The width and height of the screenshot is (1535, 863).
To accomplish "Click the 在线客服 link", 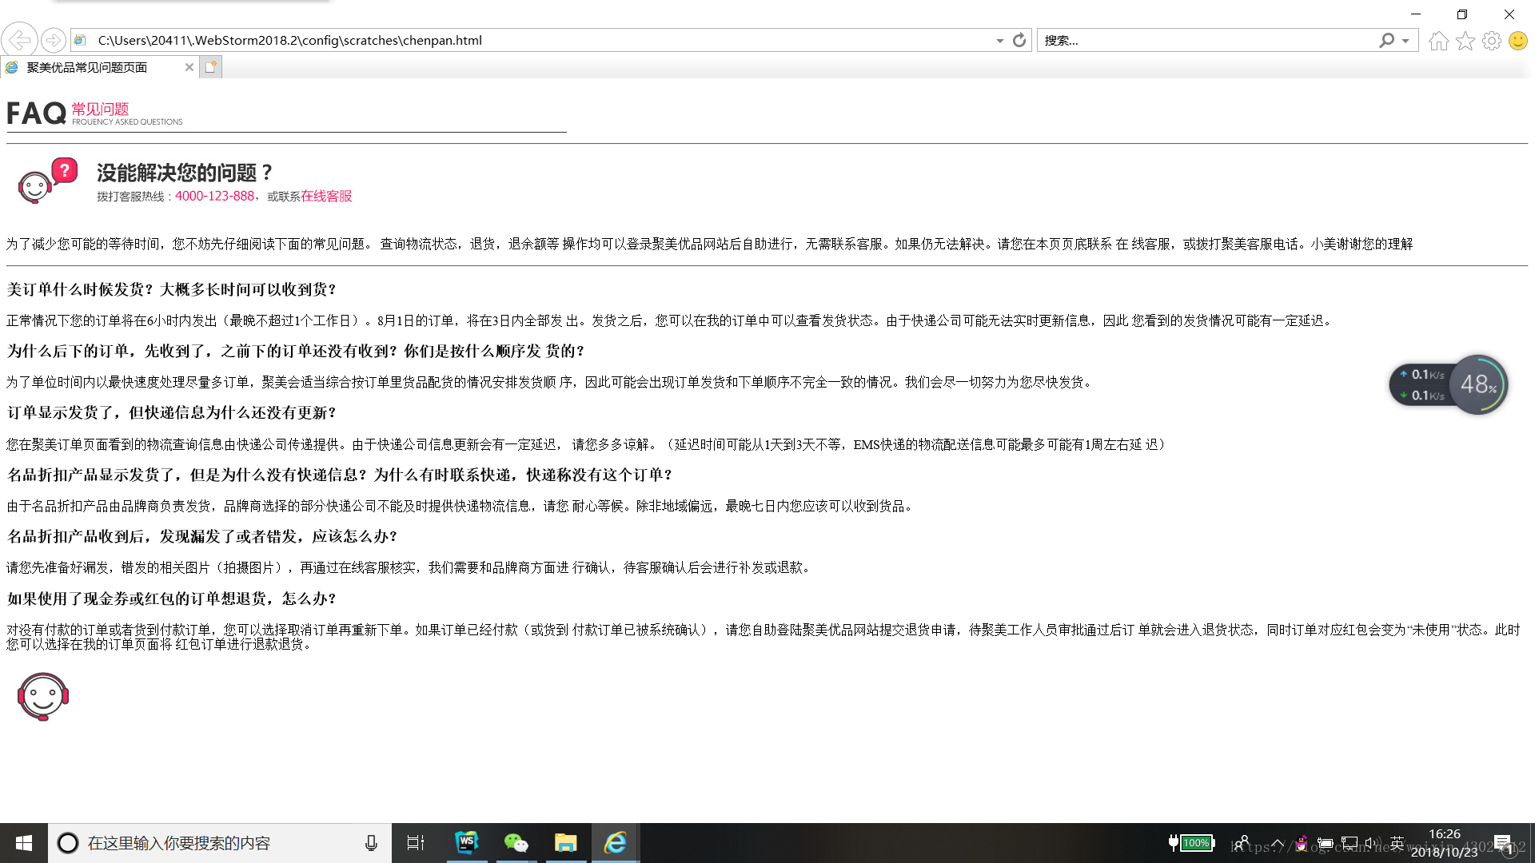I will click(x=326, y=196).
